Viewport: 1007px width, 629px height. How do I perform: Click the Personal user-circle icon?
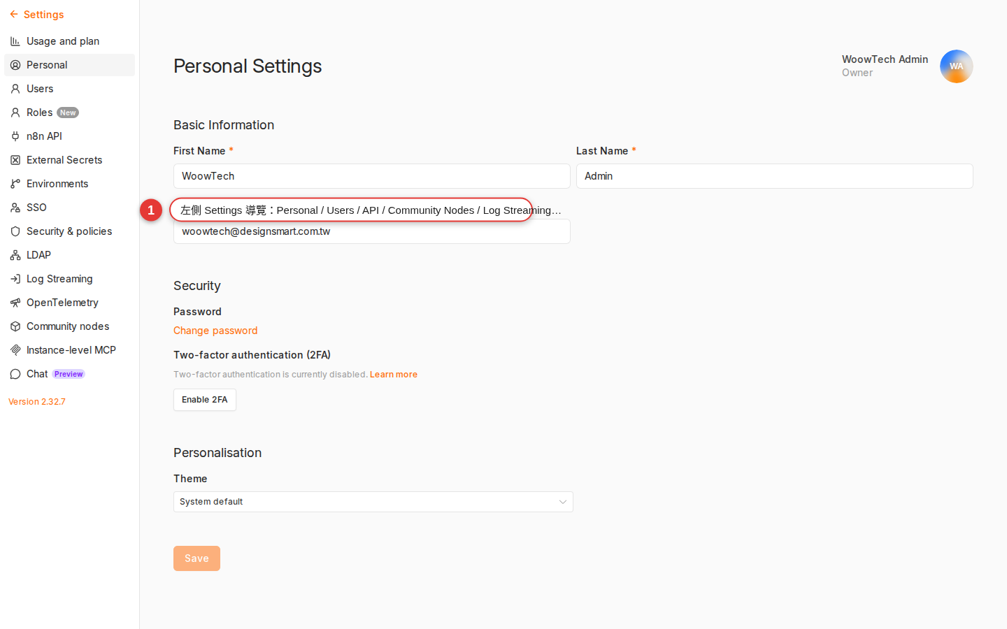click(x=15, y=65)
